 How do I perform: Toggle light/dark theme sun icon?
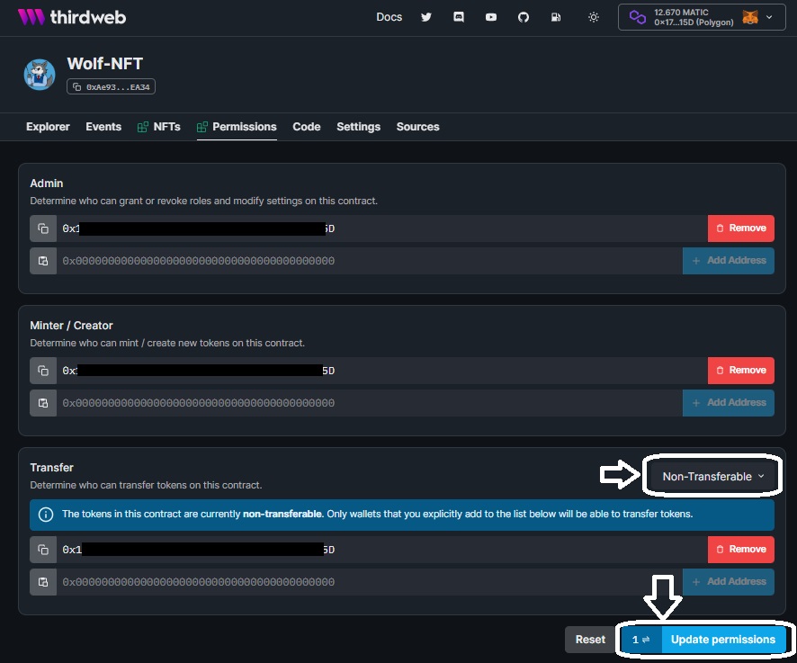593,17
